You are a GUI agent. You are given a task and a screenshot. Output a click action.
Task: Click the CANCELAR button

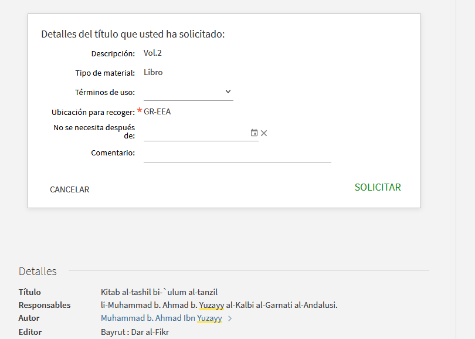(x=69, y=189)
